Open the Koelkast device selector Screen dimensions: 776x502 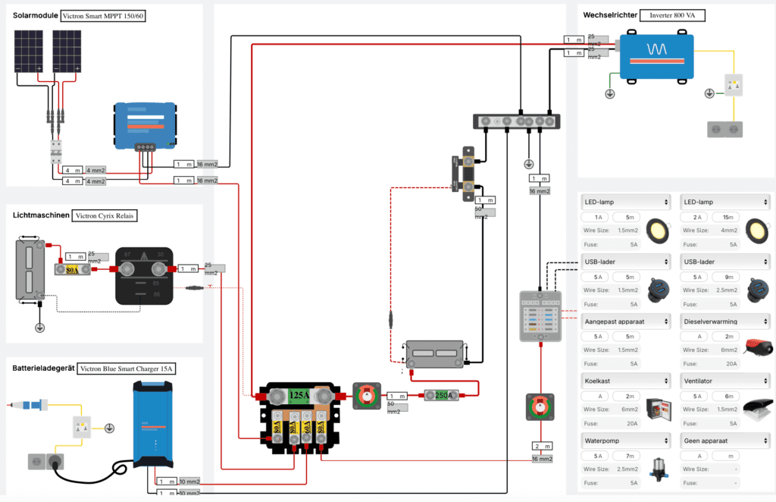(x=625, y=380)
